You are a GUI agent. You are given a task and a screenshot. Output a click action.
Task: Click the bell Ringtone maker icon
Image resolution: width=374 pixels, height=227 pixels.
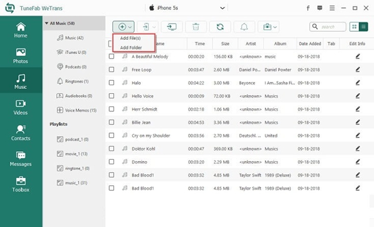[244, 27]
